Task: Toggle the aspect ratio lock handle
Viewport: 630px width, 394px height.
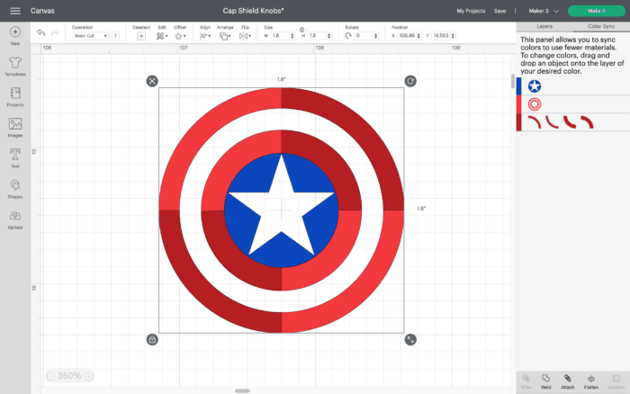Action: [x=152, y=339]
